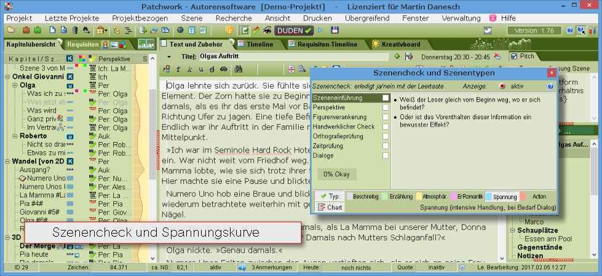The height and width of the screenshot is (276, 602).
Task: Toggle the highlighted scene check button in toolbar
Action: 244,30
